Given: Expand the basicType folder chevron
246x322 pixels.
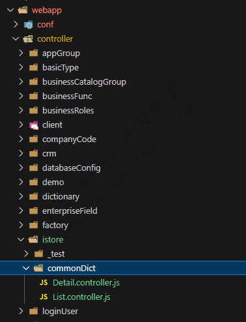Looking at the screenshot, I should tap(21, 67).
